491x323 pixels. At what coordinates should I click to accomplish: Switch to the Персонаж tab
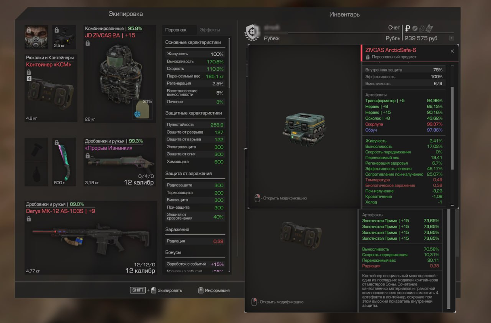pos(176,30)
